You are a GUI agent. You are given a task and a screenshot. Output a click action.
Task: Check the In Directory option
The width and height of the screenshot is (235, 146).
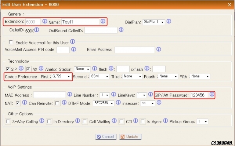point(49,121)
